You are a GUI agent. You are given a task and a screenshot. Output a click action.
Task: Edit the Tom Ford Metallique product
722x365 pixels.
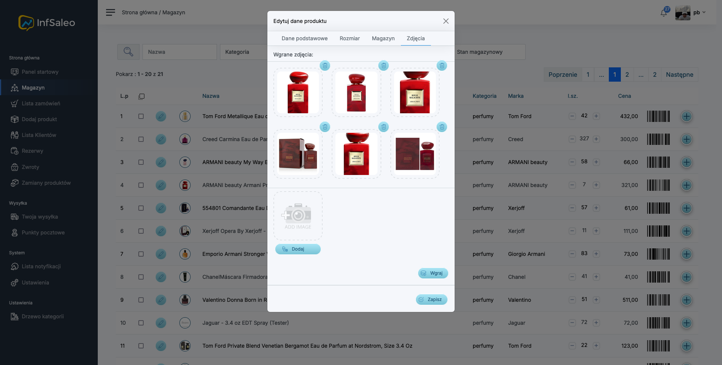[x=161, y=116]
